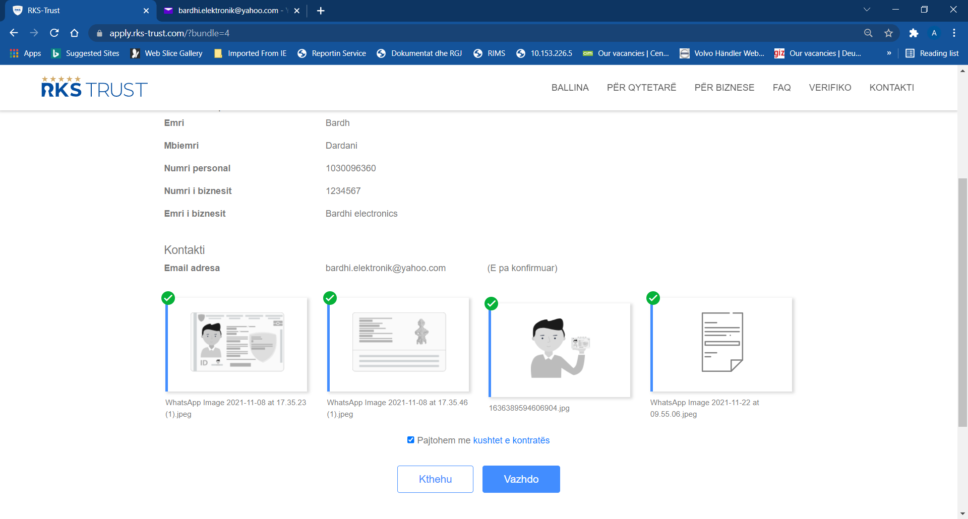Open the 10.153.226.5 bookmark

click(544, 53)
